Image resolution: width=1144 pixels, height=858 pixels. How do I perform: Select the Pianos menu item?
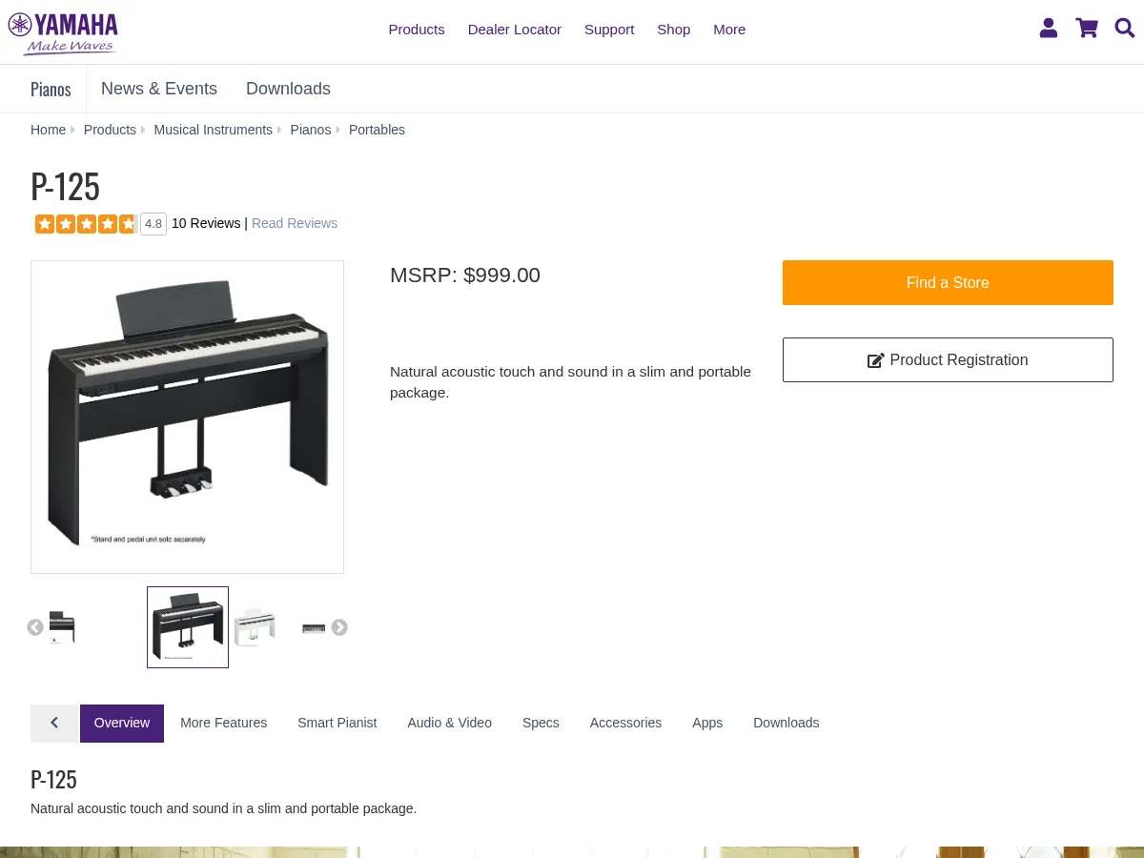pos(51,89)
